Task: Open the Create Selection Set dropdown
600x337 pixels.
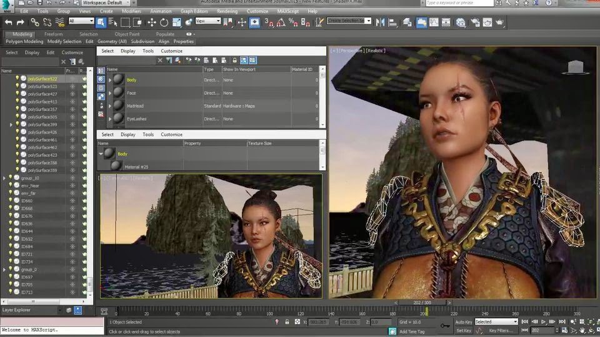Action: 349,21
